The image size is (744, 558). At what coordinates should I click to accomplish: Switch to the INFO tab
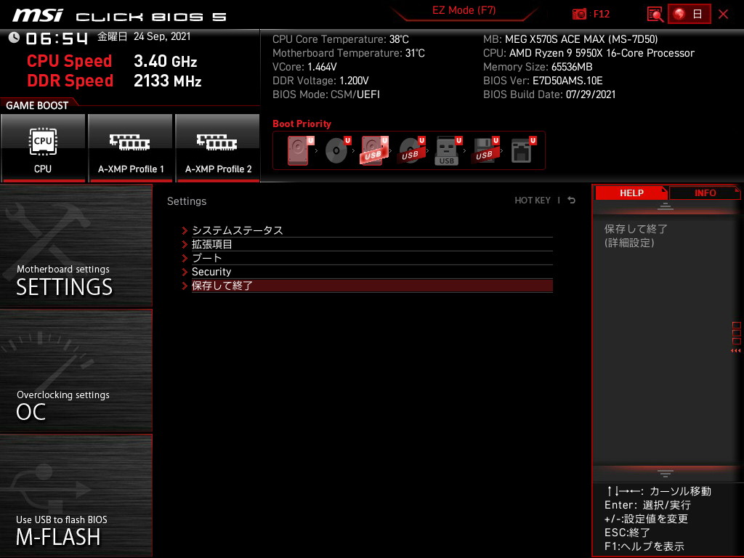click(705, 193)
